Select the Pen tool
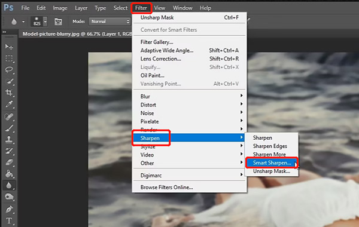The width and height of the screenshot is (359, 227). pyautogui.click(x=9, y=209)
